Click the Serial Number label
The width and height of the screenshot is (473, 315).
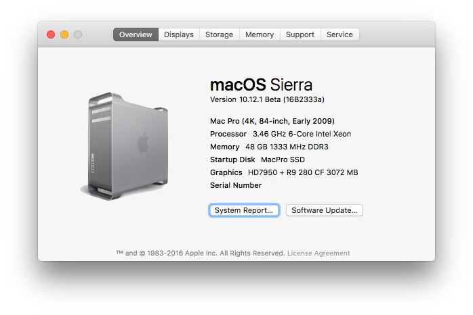point(236,185)
